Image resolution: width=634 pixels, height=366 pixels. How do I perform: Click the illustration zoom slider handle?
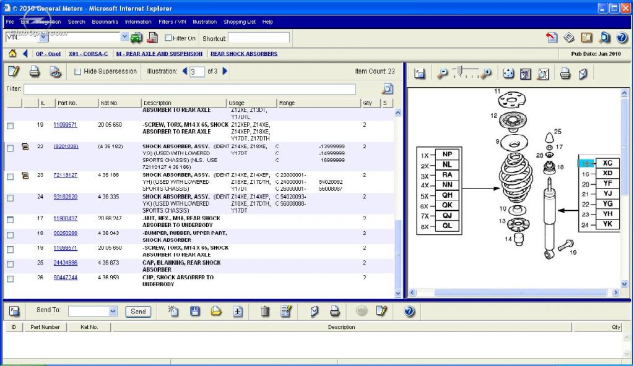(459, 71)
